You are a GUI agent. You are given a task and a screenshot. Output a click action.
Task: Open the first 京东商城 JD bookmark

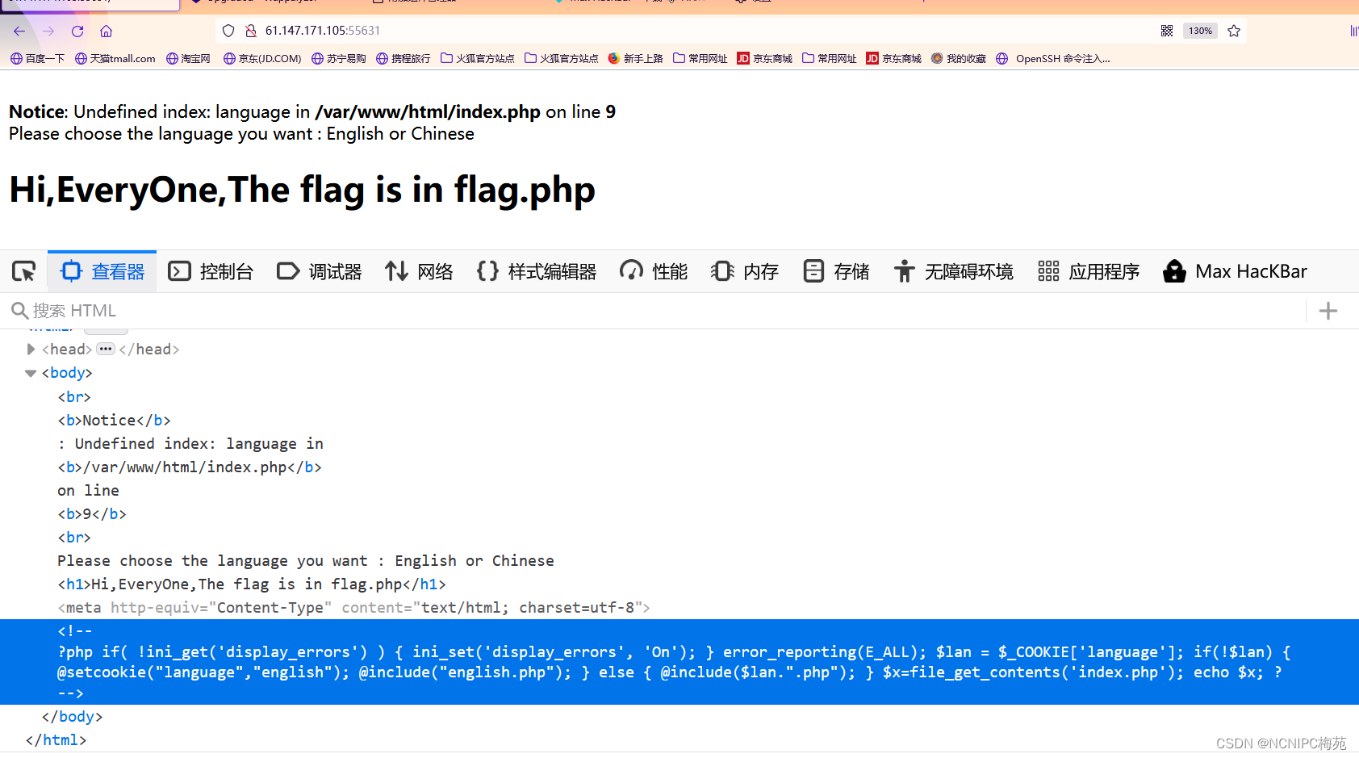coord(765,58)
